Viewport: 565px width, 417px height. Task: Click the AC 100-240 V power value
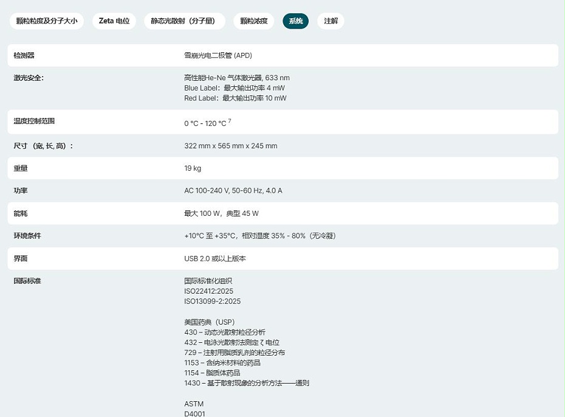point(233,191)
